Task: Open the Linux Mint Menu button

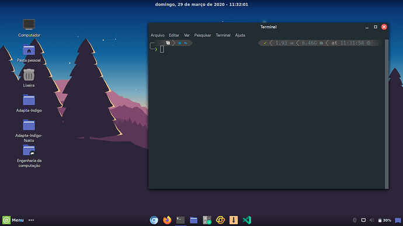Action: click(13, 220)
